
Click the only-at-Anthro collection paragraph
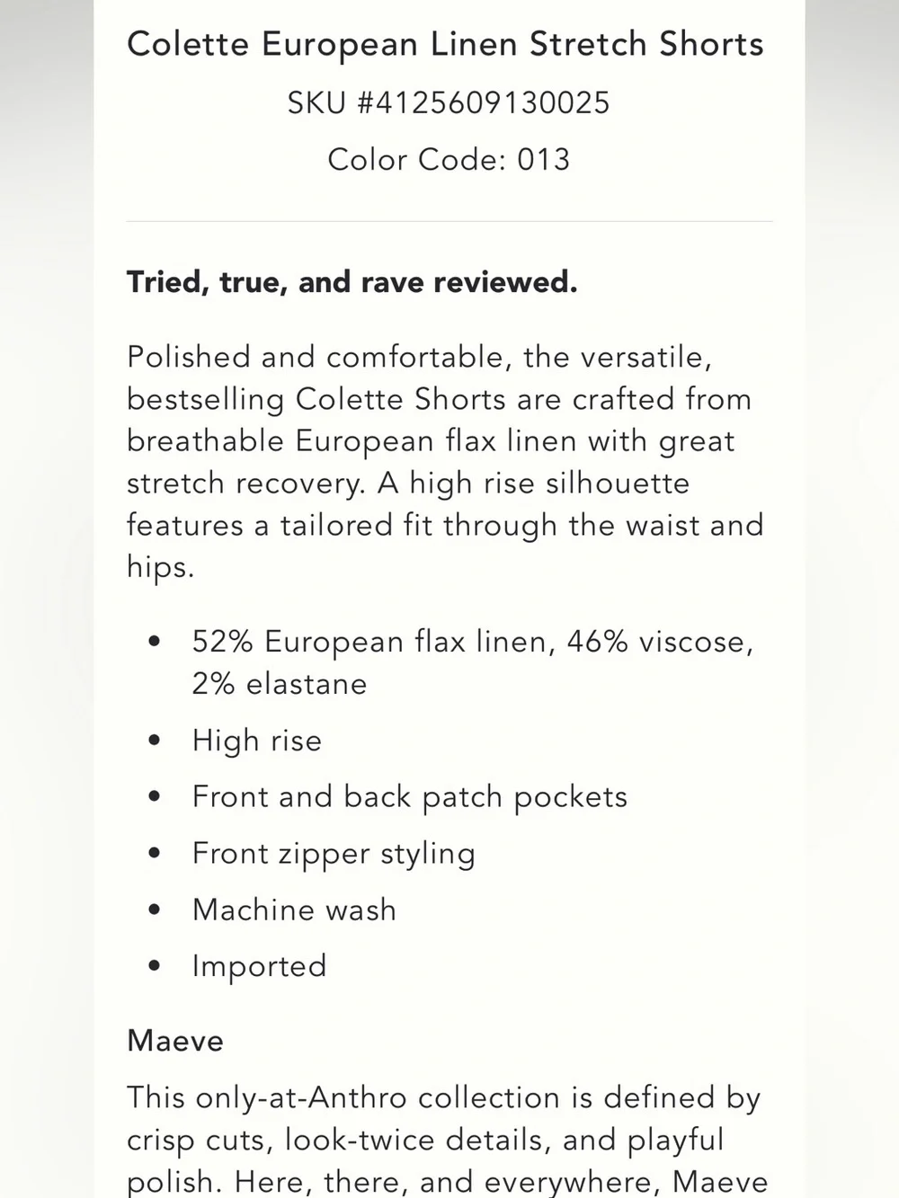(447, 1139)
